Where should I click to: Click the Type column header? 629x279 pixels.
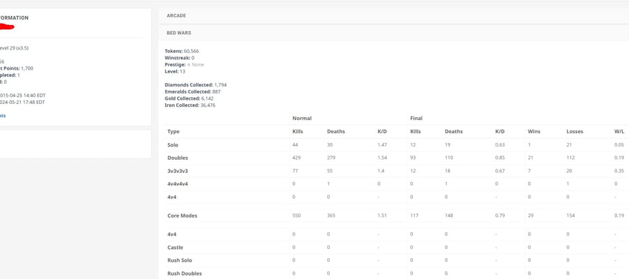coord(173,131)
